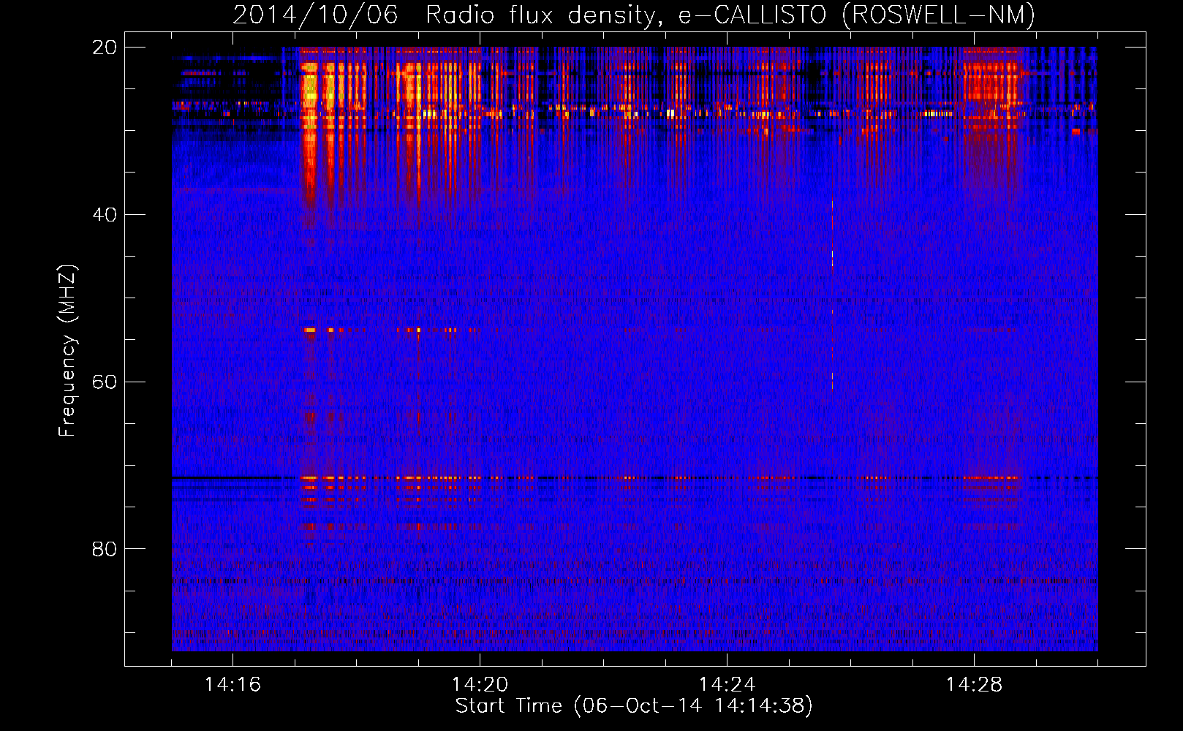Click the 'Frequency (MHZ)' axis label
Viewport: 1183px width, 731px height.
(67, 351)
